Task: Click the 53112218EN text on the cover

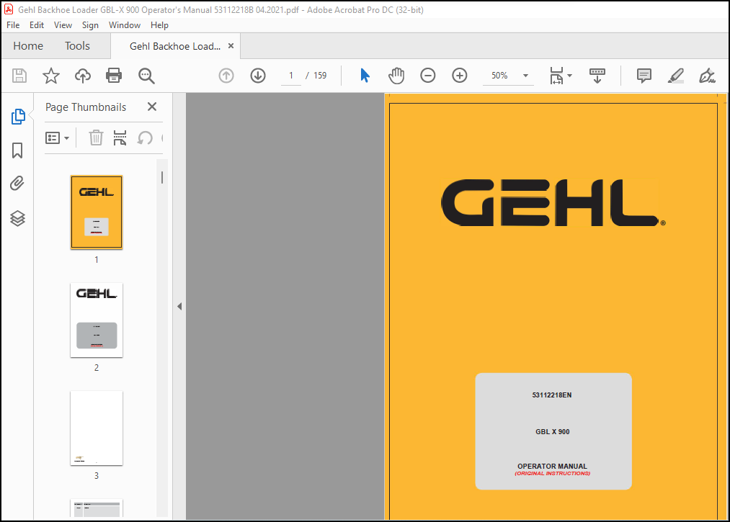Action: click(x=552, y=395)
